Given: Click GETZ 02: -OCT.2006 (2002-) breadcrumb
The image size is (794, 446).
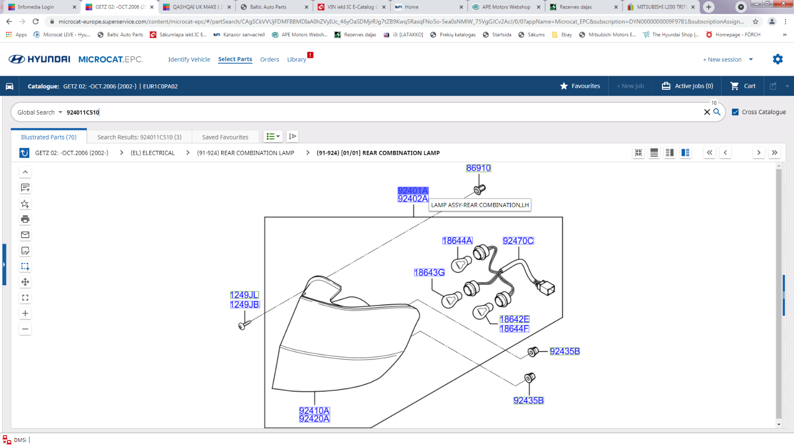Looking at the screenshot, I should (72, 153).
